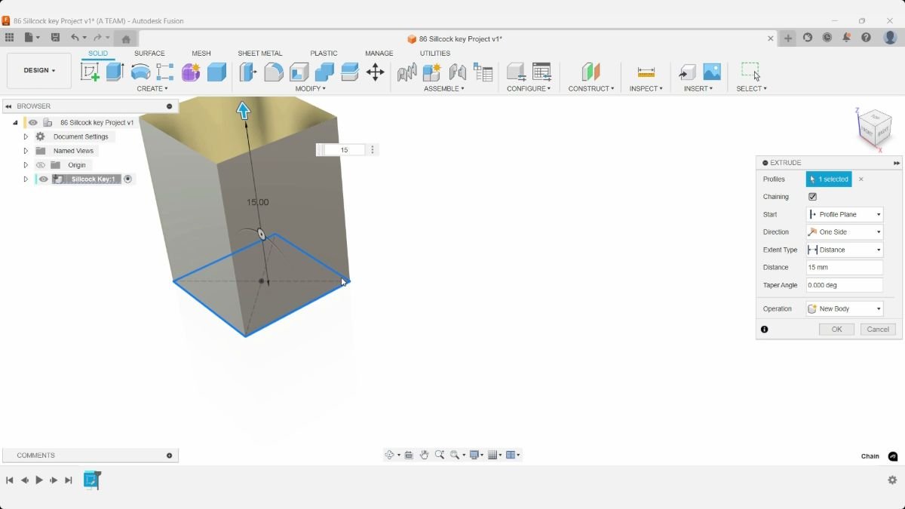This screenshot has width=905, height=509.
Task: Click the Taper Angle input field
Action: coord(845,285)
